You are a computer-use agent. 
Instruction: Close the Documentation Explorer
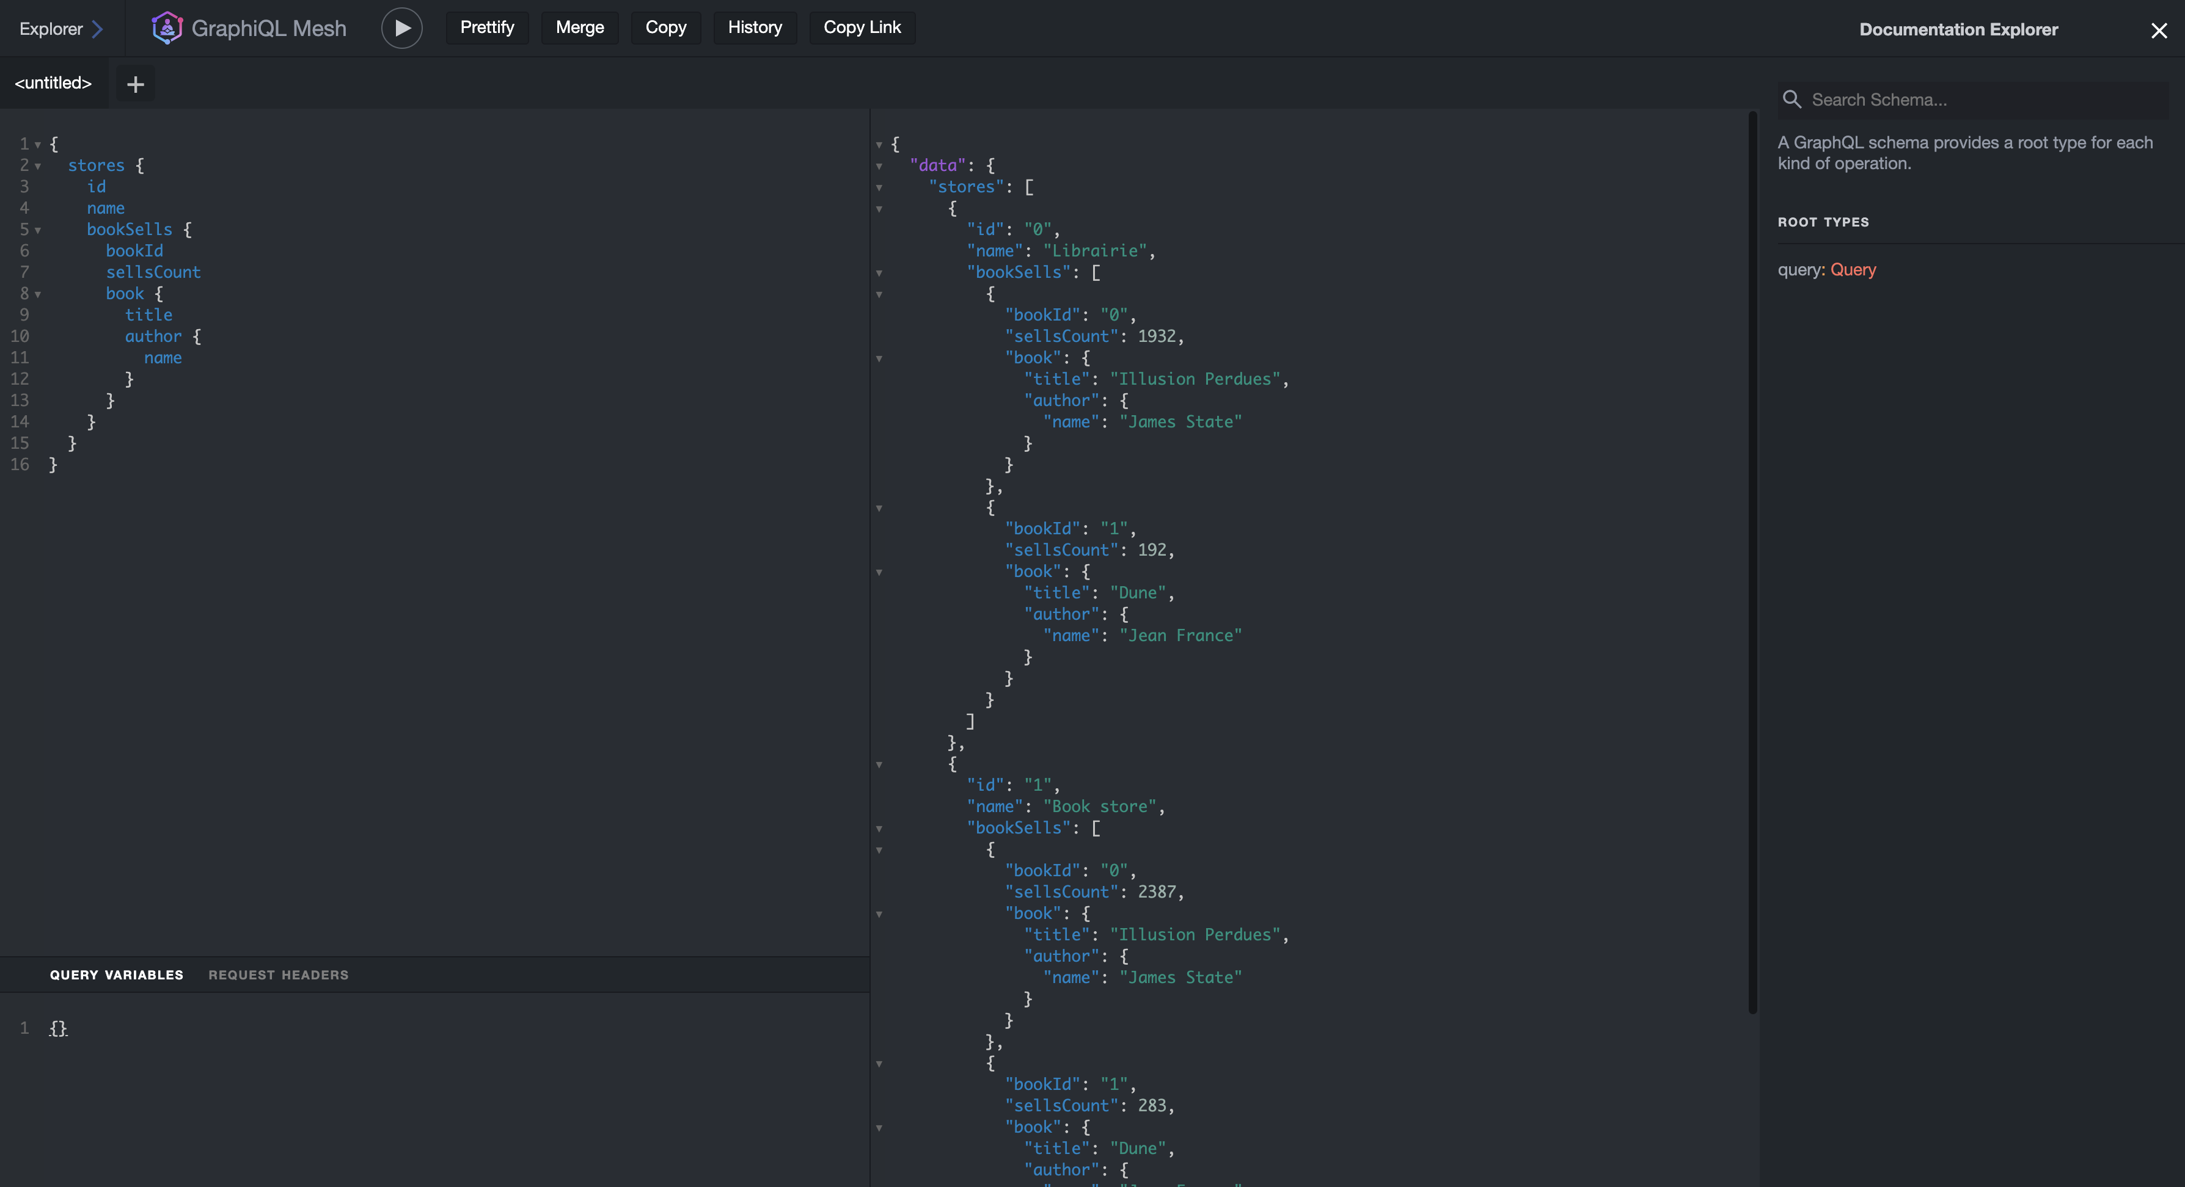click(x=2159, y=30)
